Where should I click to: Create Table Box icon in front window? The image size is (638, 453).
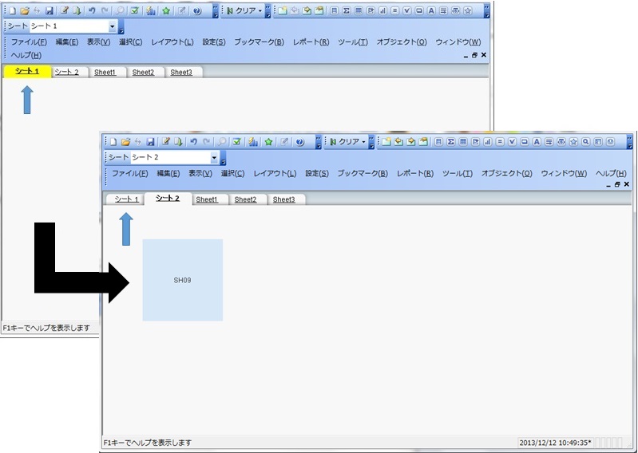coord(463,141)
